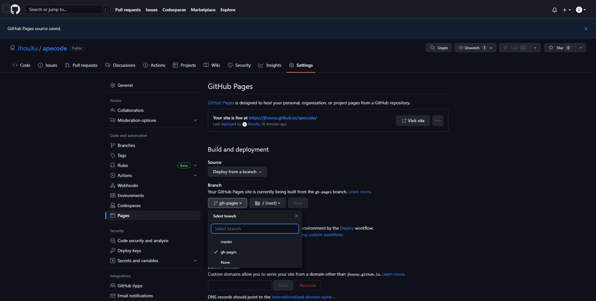
Task: Open the user avatar menu
Action: tap(581, 10)
